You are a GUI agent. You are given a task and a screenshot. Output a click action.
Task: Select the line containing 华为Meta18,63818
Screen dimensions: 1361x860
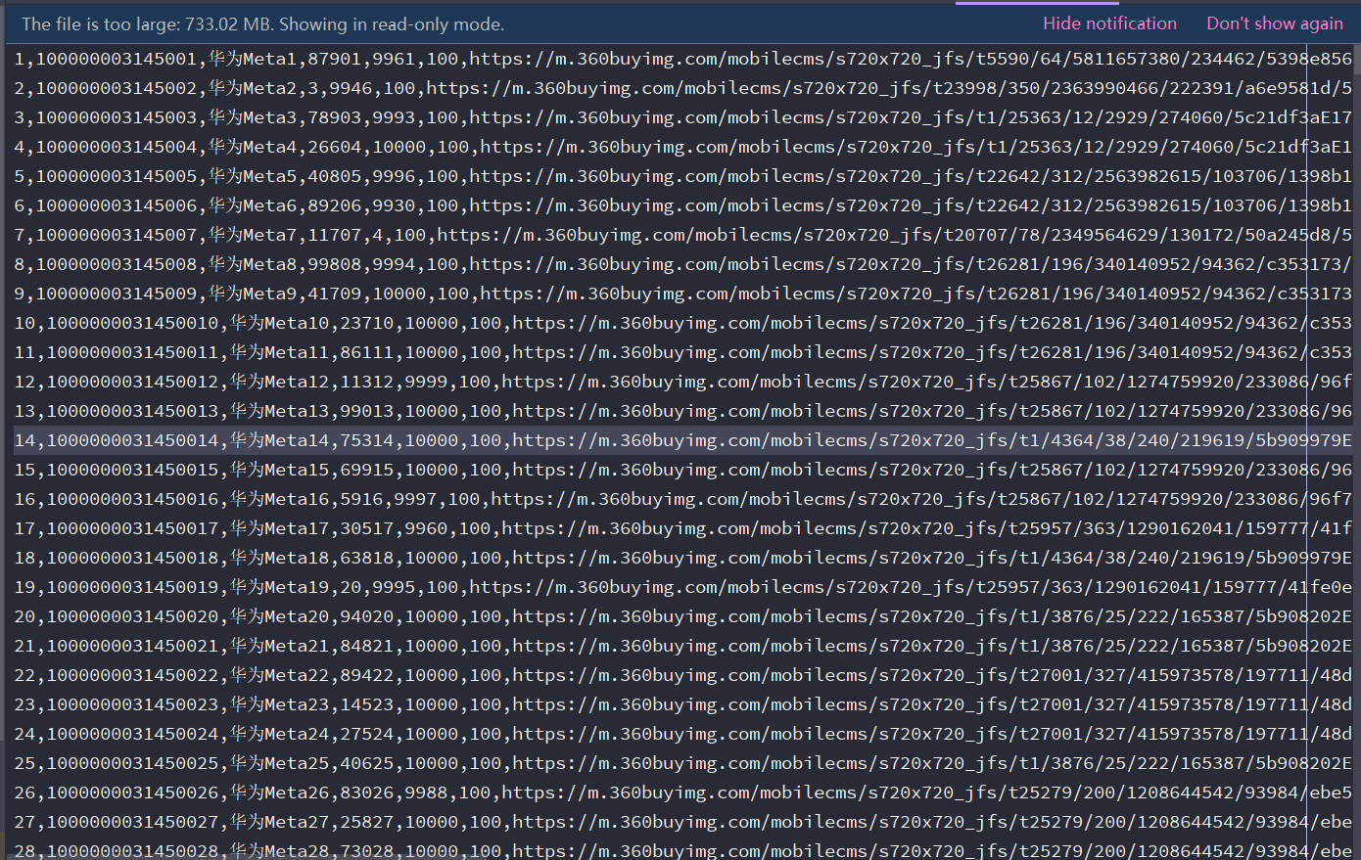[x=682, y=558]
